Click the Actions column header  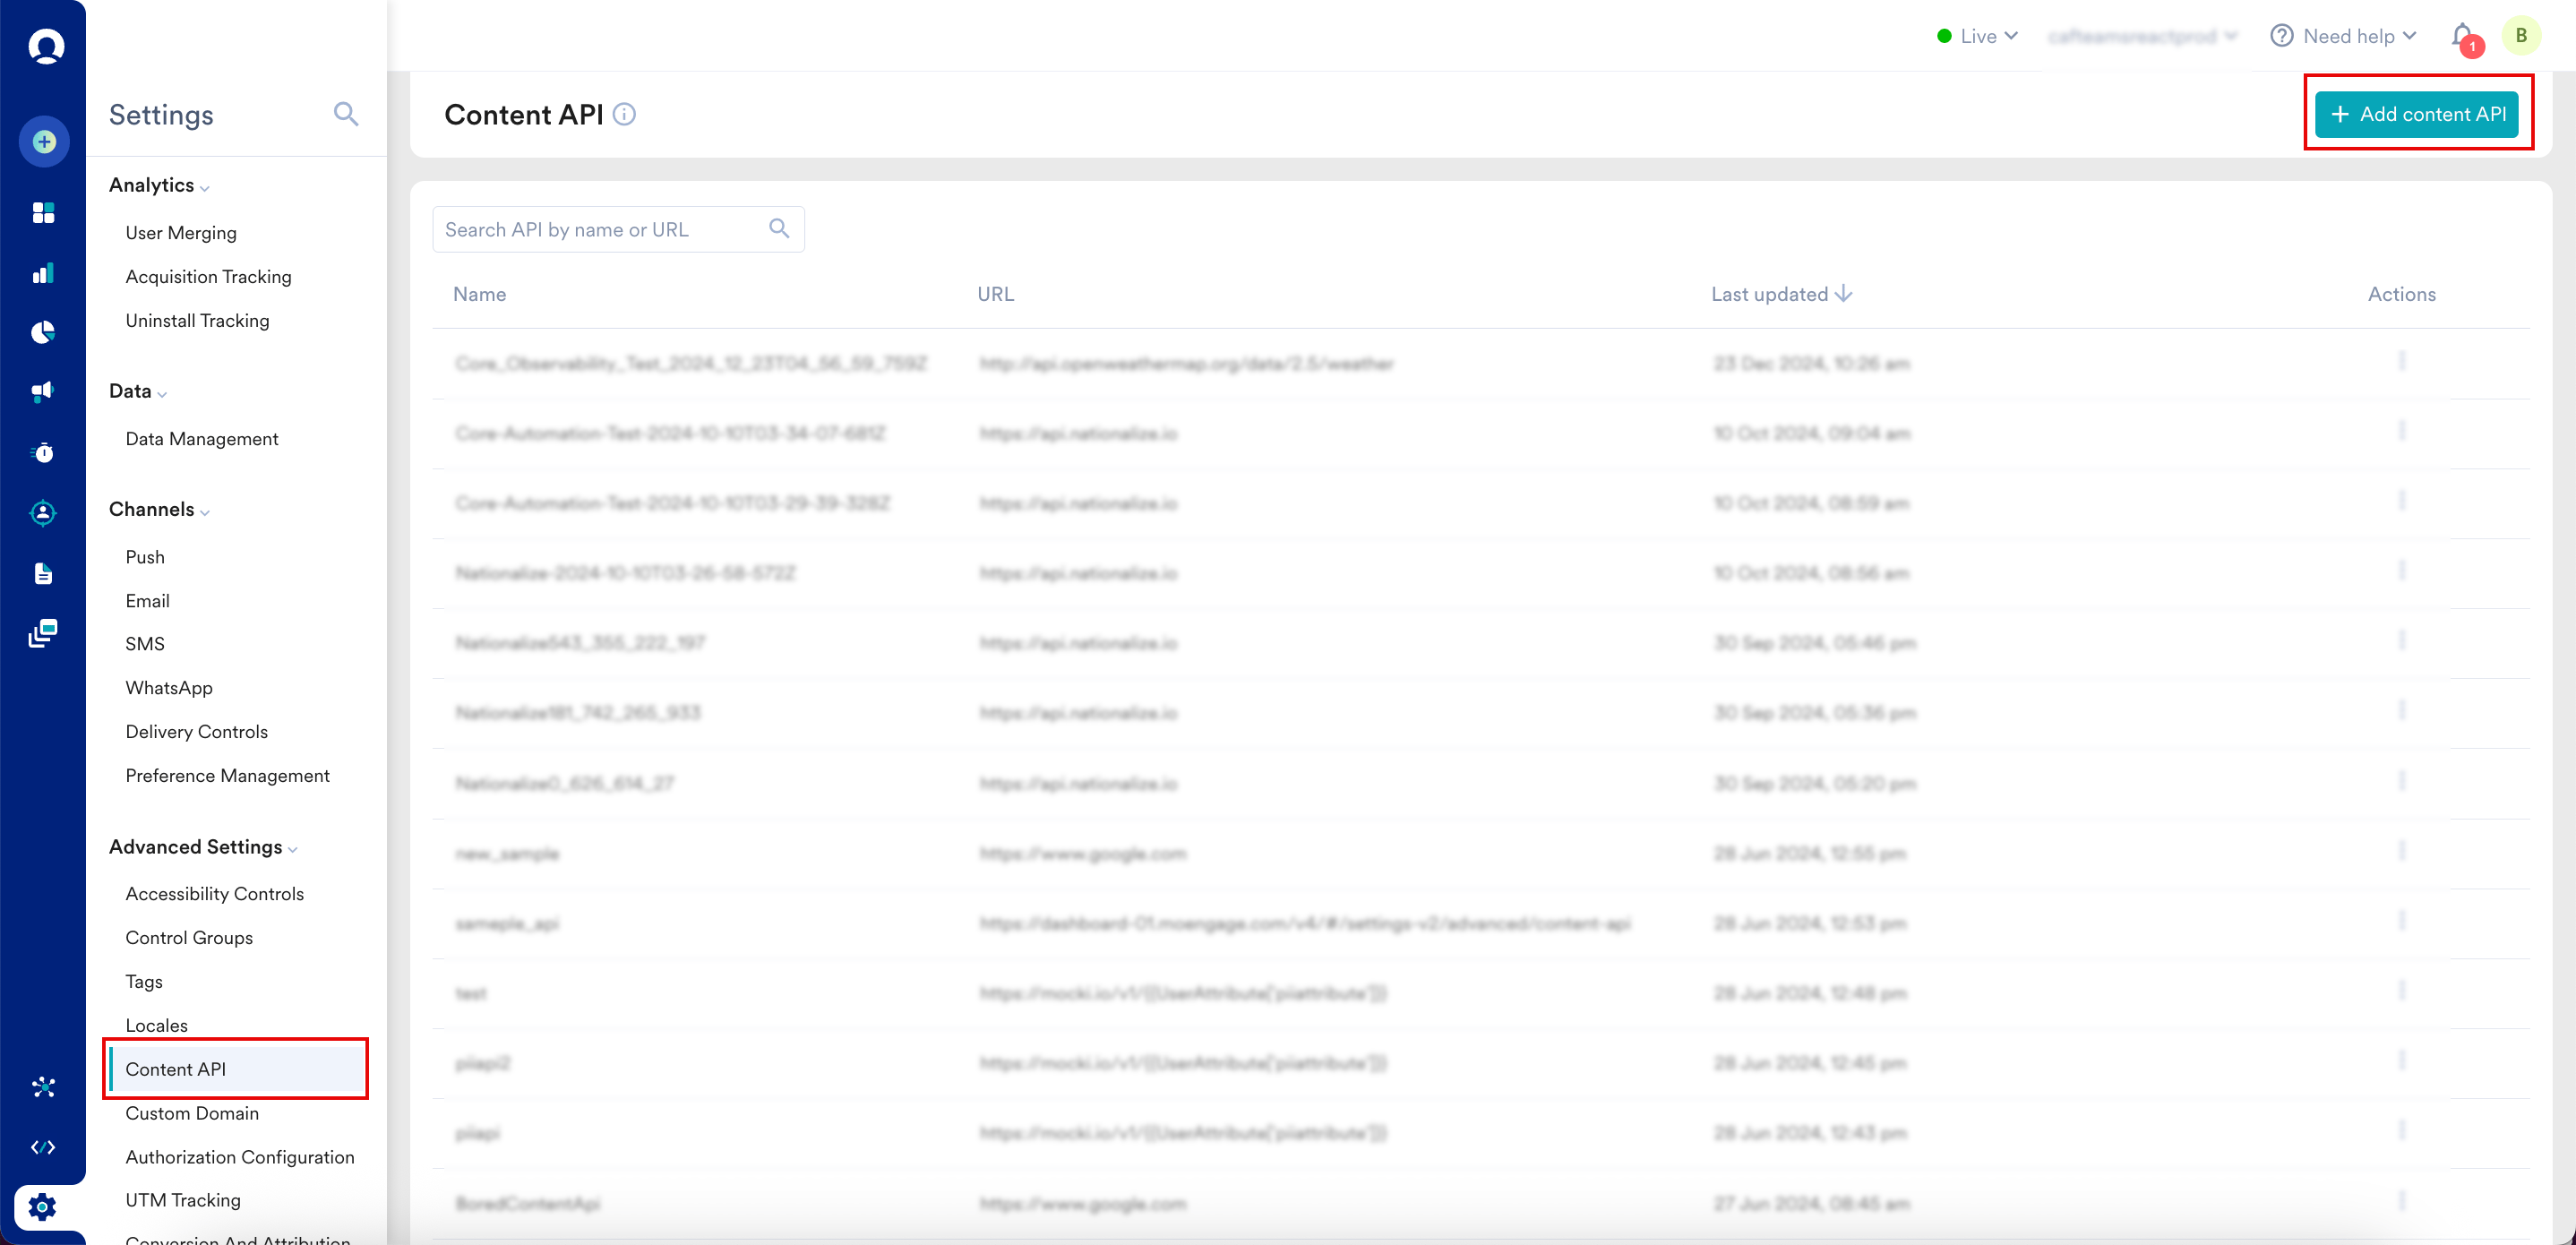[x=2401, y=294]
